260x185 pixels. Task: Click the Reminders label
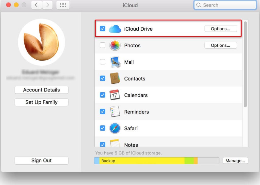(136, 112)
